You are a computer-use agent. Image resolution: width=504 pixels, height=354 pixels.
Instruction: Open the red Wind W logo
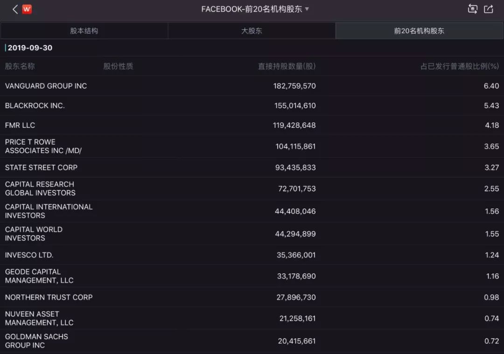pyautogui.click(x=27, y=9)
